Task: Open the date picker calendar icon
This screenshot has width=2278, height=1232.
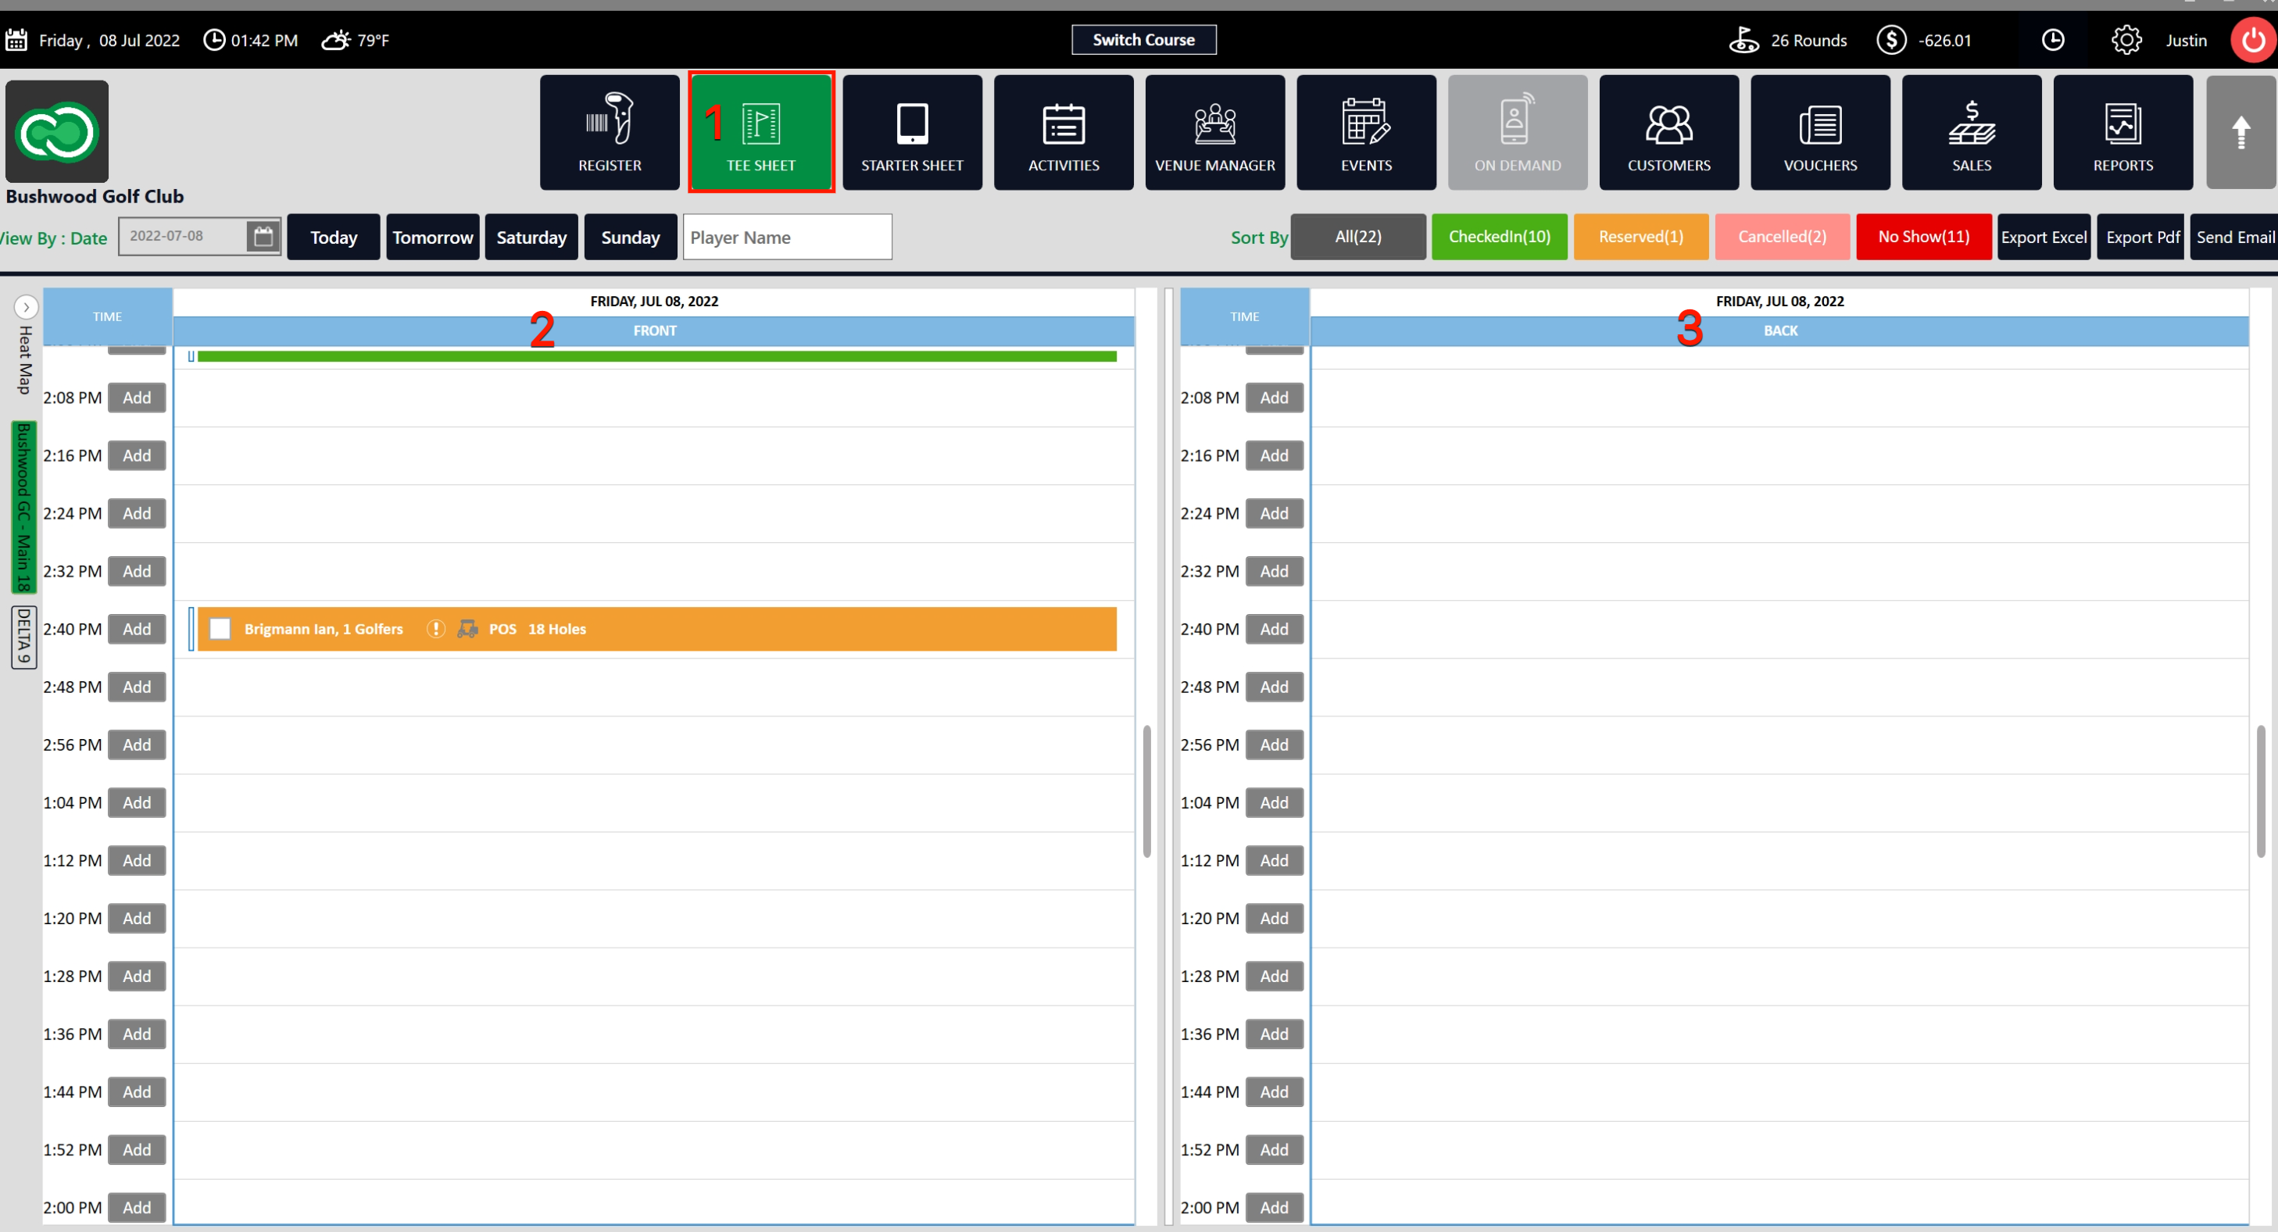Action: click(x=263, y=237)
